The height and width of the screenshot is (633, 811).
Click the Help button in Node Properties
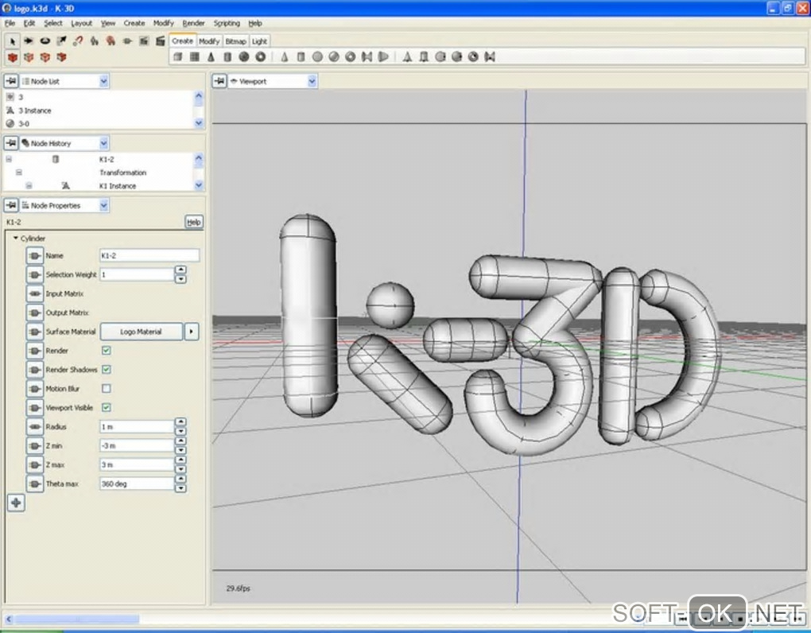[193, 222]
